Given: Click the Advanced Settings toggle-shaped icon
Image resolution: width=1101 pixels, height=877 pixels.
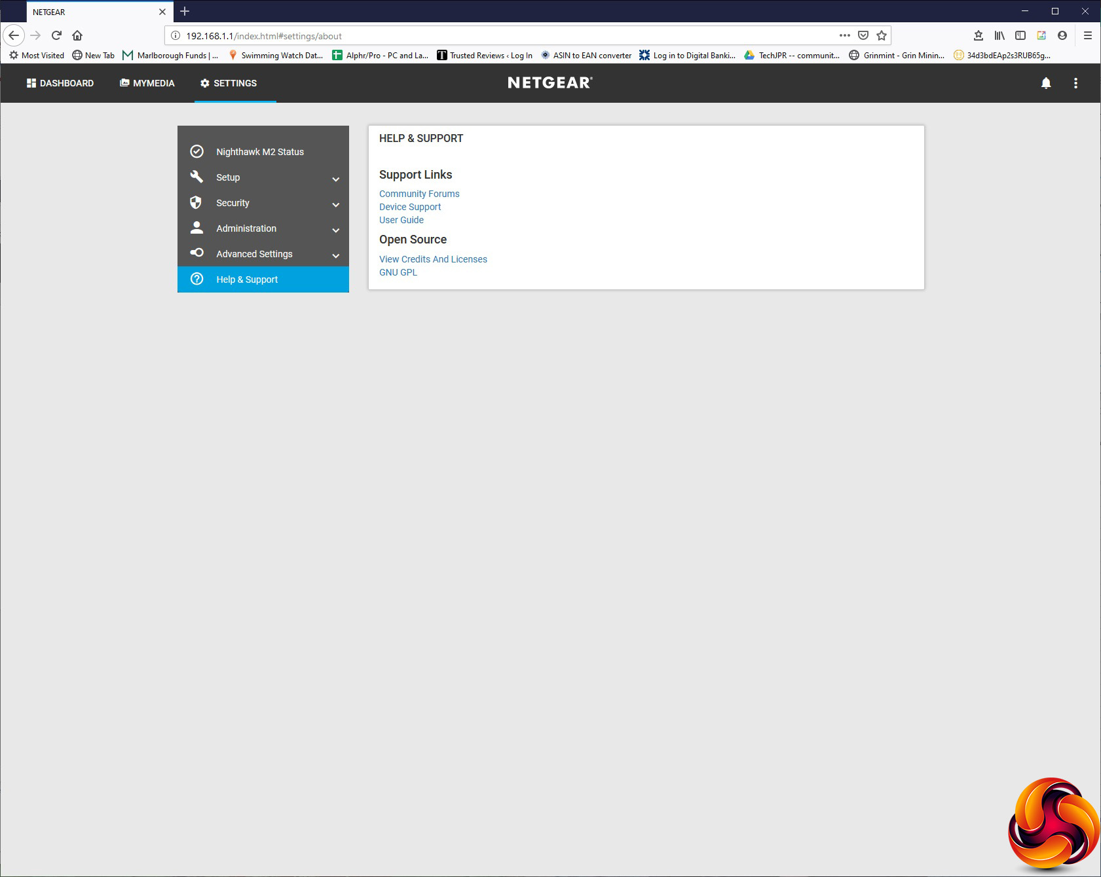Looking at the screenshot, I should pyautogui.click(x=196, y=253).
